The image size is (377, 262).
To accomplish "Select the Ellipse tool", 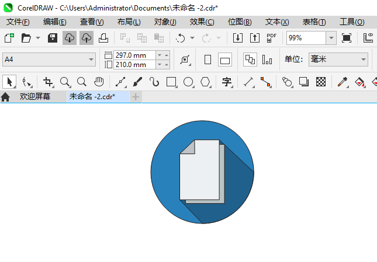I will 188,82.
